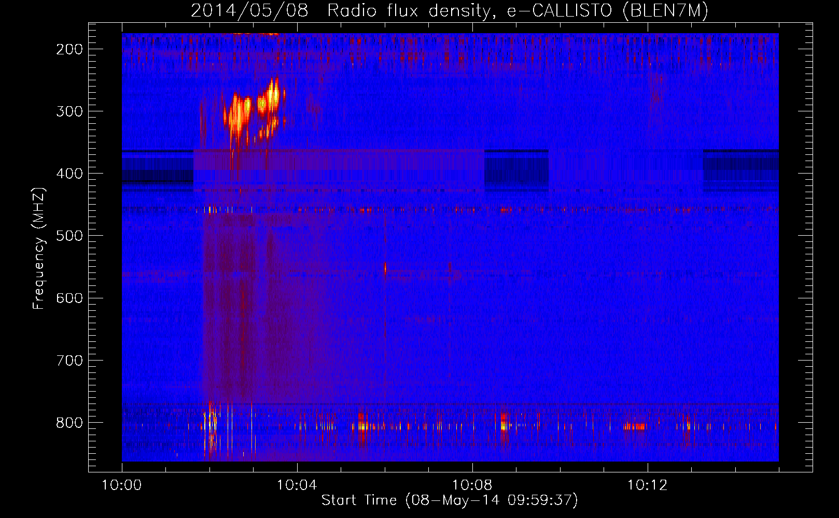The image size is (839, 518).
Task: Click the 800 frequency tick label
Action: point(69,423)
